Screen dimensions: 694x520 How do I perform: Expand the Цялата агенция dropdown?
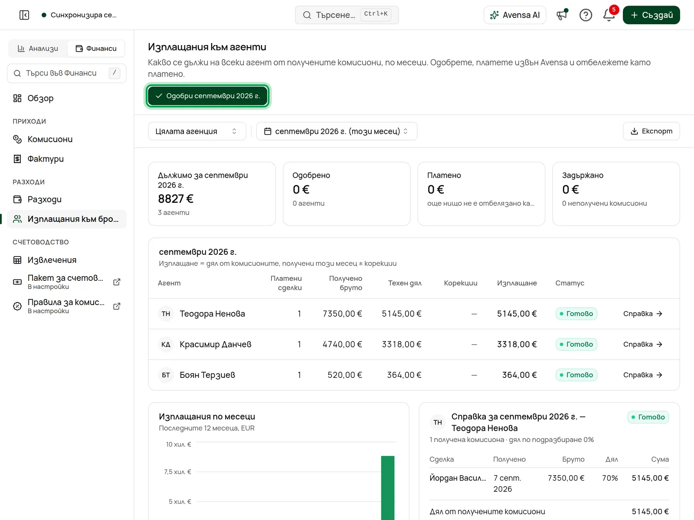tap(197, 131)
